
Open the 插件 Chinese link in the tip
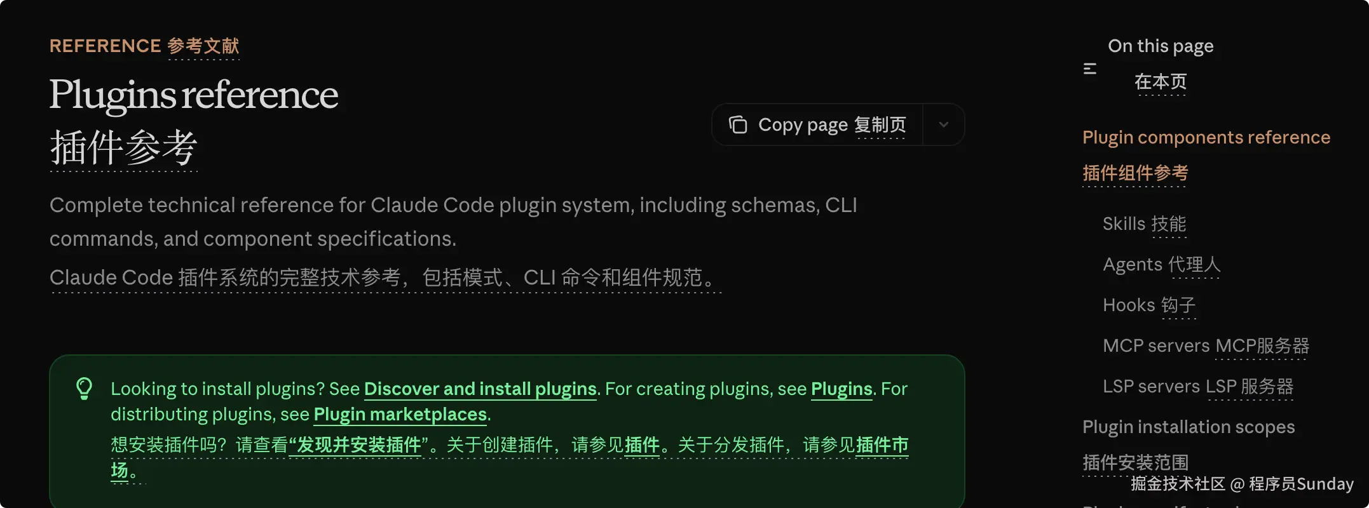coord(643,444)
